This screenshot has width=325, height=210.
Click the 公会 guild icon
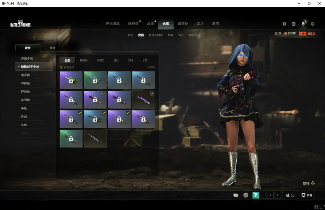307,195
